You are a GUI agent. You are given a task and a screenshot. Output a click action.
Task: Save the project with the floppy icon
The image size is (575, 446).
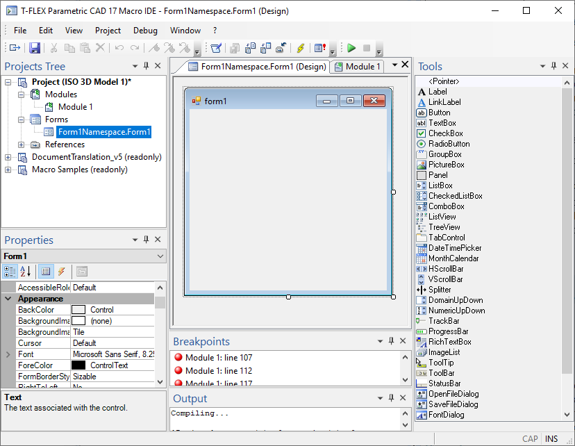coord(35,48)
